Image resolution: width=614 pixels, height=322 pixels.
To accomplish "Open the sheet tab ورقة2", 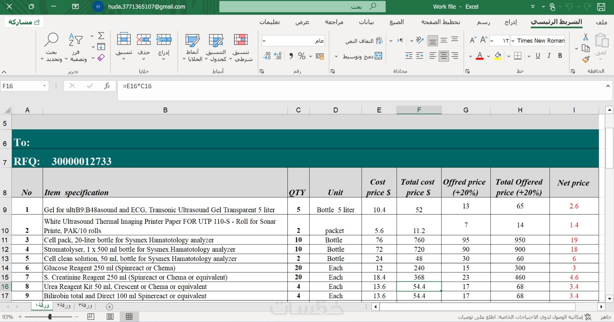I will point(64,306).
